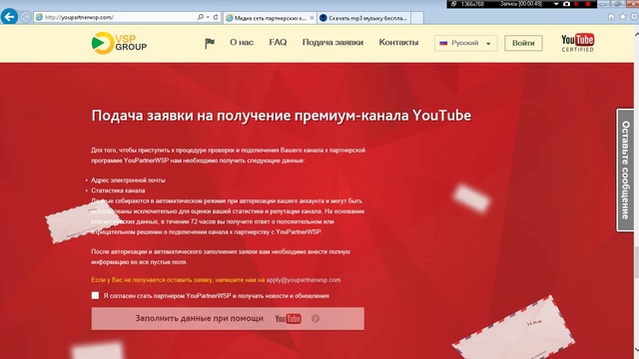Expand the Русский language dropdown

pyautogui.click(x=466, y=43)
